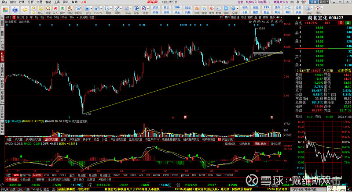Click the chart undo arrow icon
Viewport: 352px width, 192px height.
click(x=263, y=22)
